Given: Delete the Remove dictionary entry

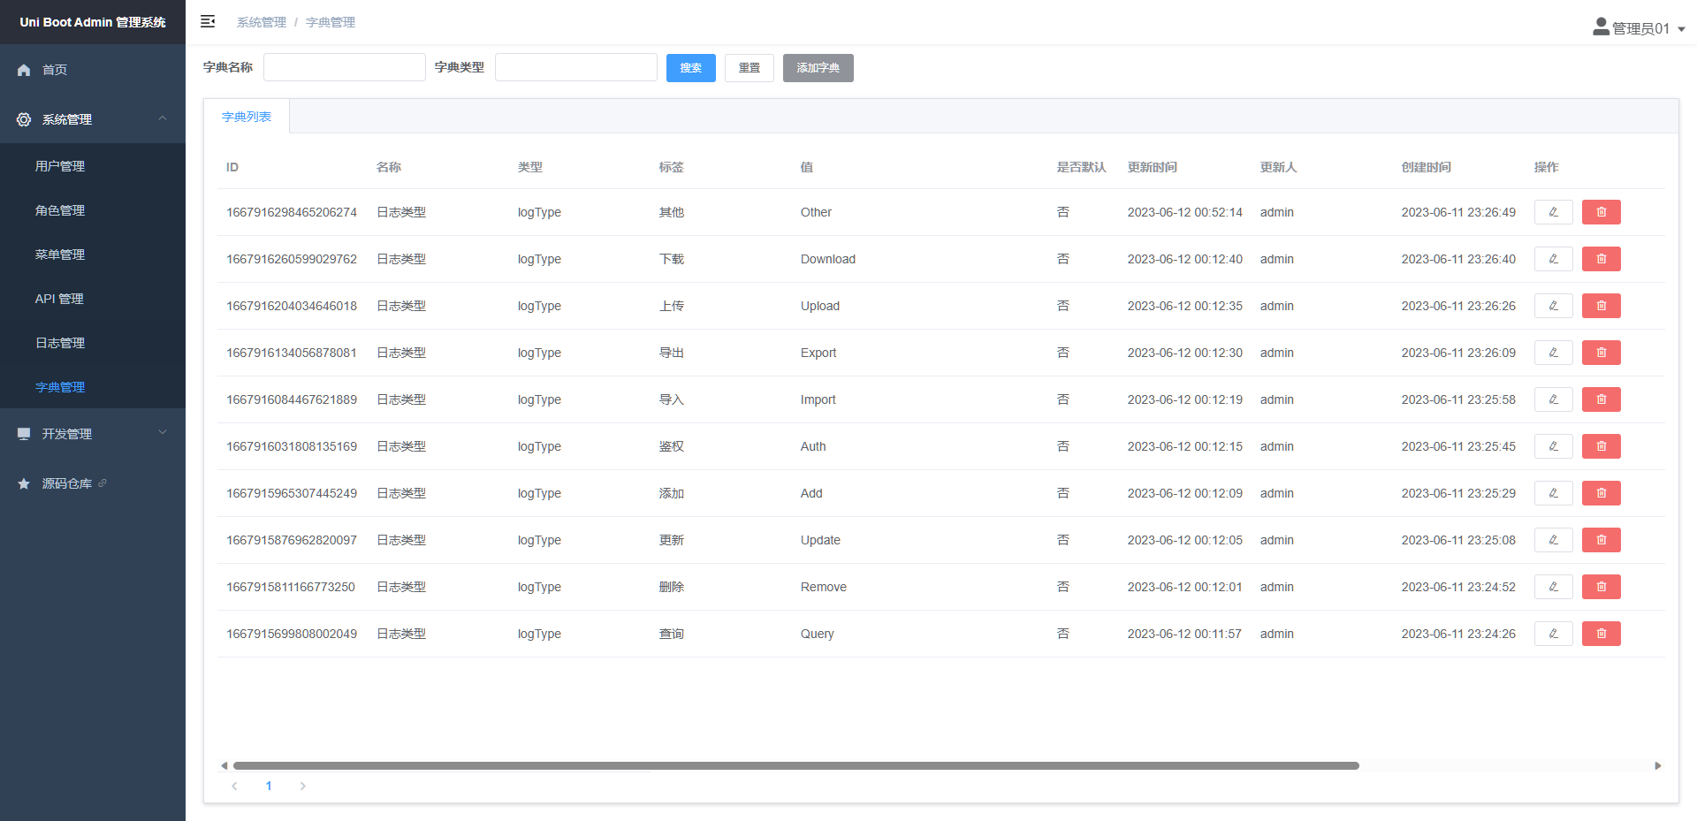Looking at the screenshot, I should click(x=1601, y=587).
